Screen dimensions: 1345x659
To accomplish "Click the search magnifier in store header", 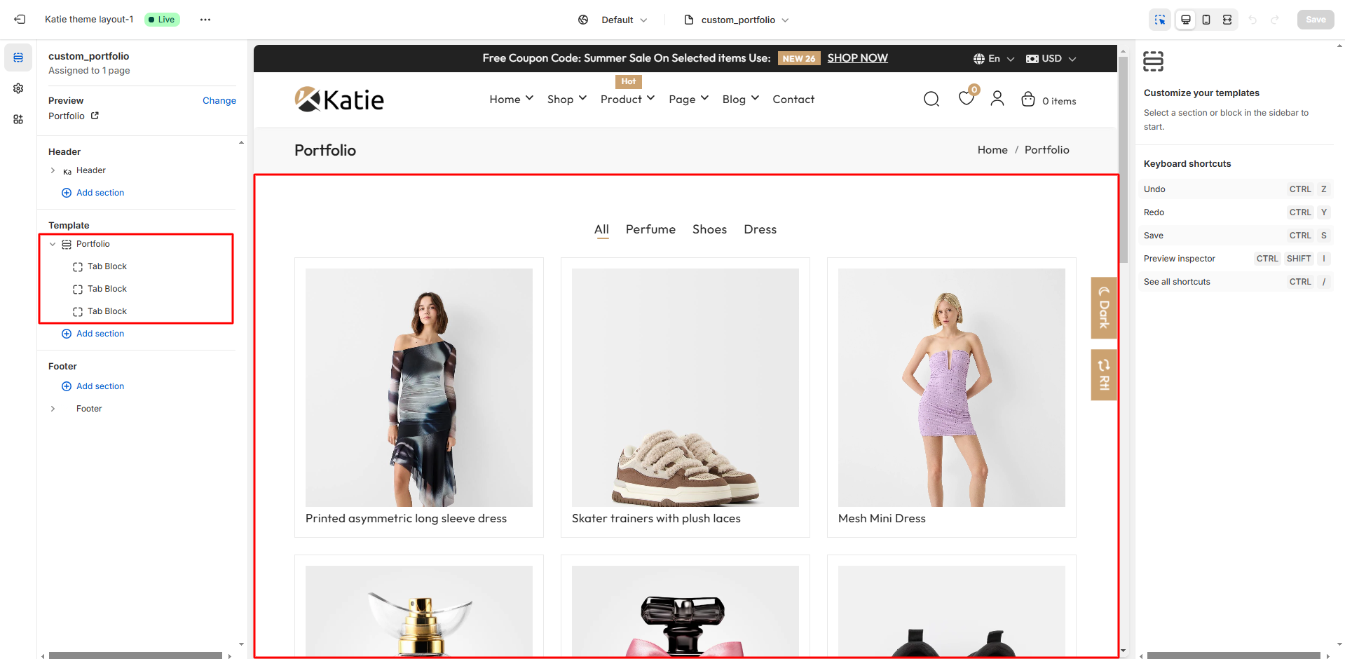I will [x=931, y=100].
